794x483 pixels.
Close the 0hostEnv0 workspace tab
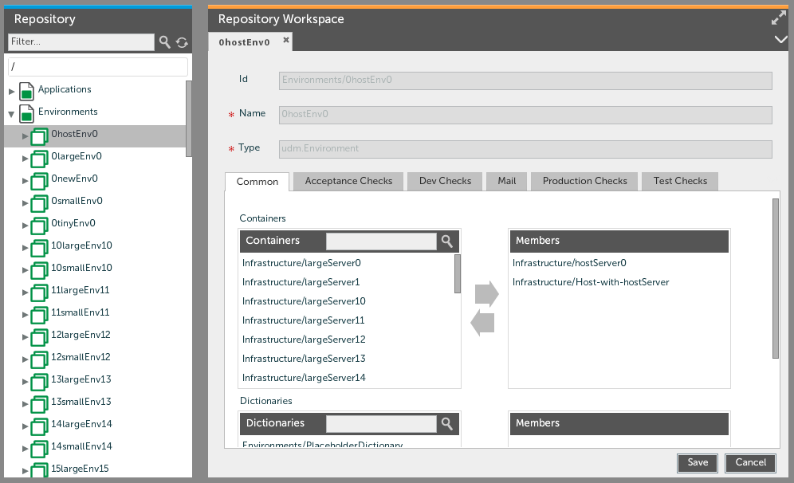[286, 40]
